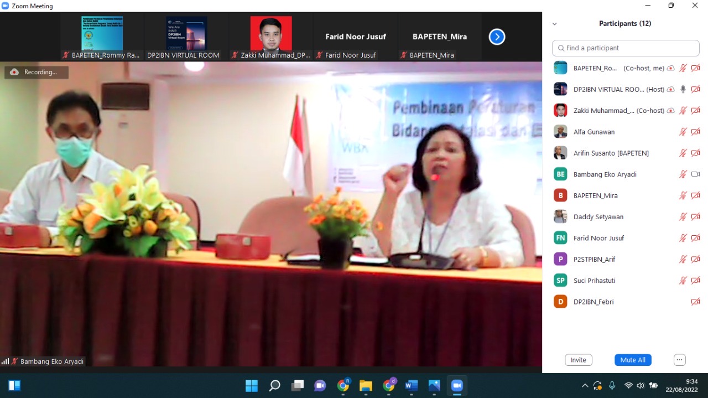Screen dimensions: 708x398
Task: Click video camera icon beside Bambang Eko Aryadi
Action: (x=695, y=174)
